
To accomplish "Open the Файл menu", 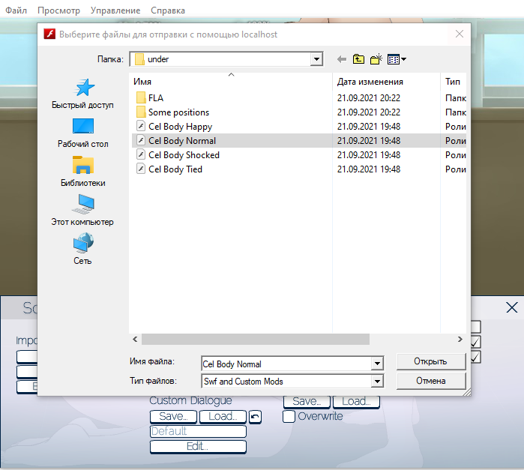I will pos(16,10).
